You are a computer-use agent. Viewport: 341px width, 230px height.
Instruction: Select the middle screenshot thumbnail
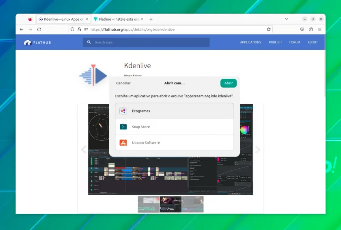(171, 204)
